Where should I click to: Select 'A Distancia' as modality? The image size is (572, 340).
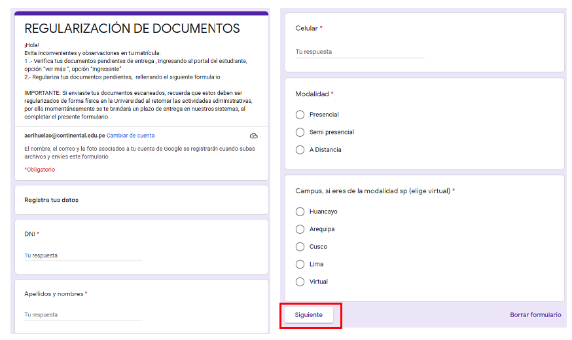pyautogui.click(x=300, y=150)
